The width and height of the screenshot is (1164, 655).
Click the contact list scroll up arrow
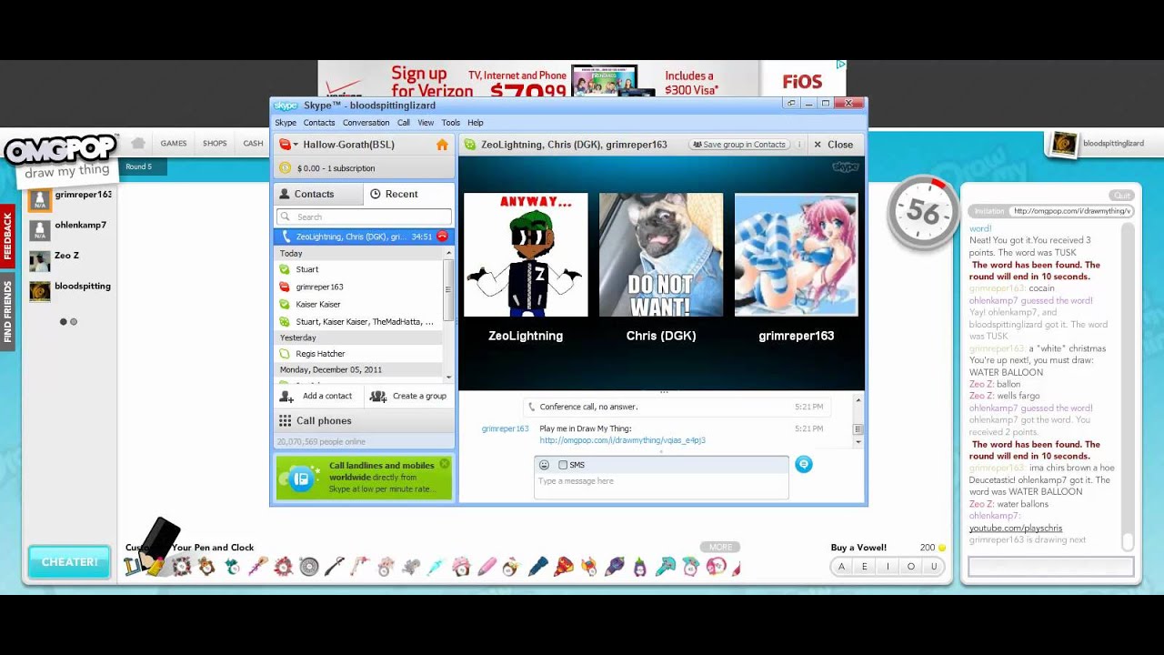point(448,252)
